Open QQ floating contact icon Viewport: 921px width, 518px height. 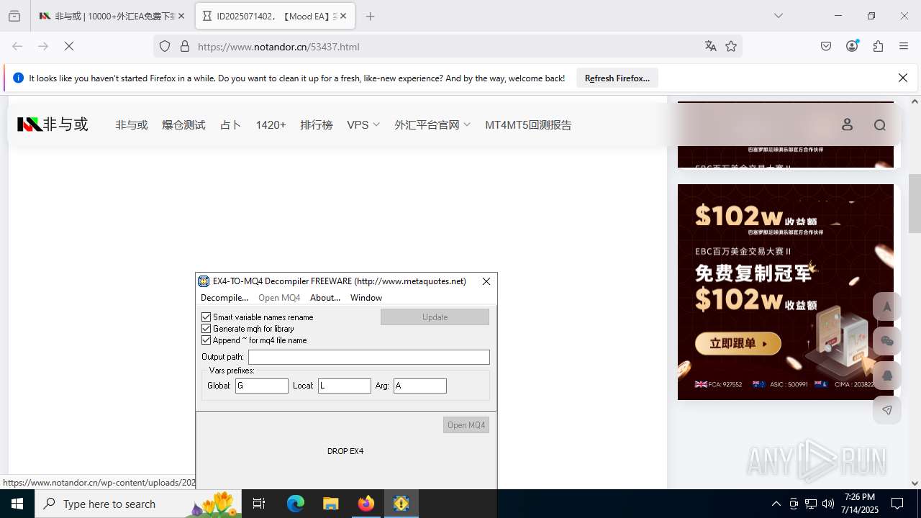(886, 376)
